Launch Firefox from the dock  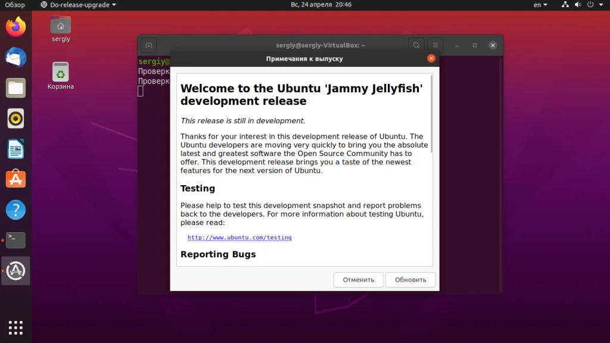coord(15,26)
